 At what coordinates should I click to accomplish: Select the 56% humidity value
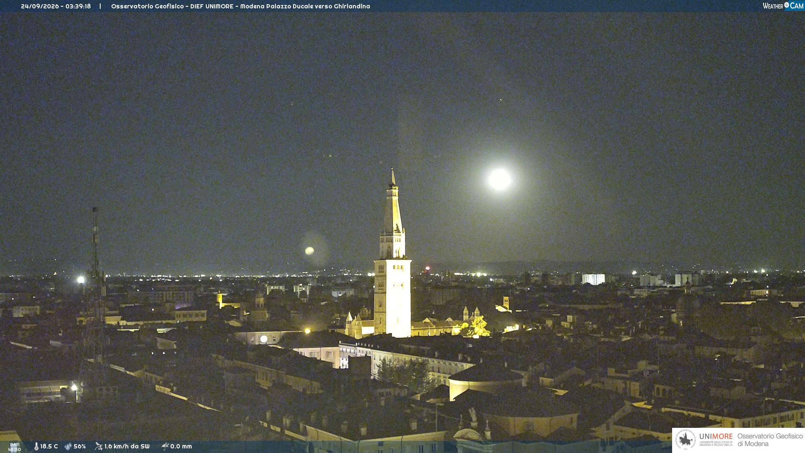click(x=80, y=446)
